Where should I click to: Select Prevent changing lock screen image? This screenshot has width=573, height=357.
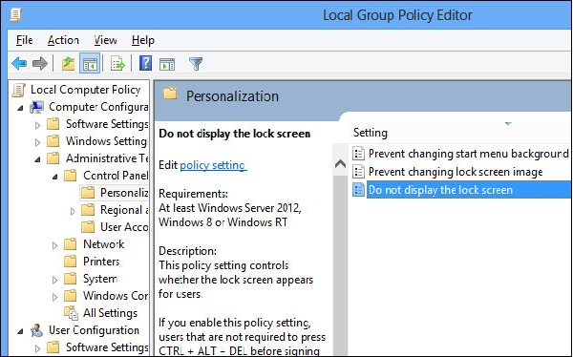(456, 172)
